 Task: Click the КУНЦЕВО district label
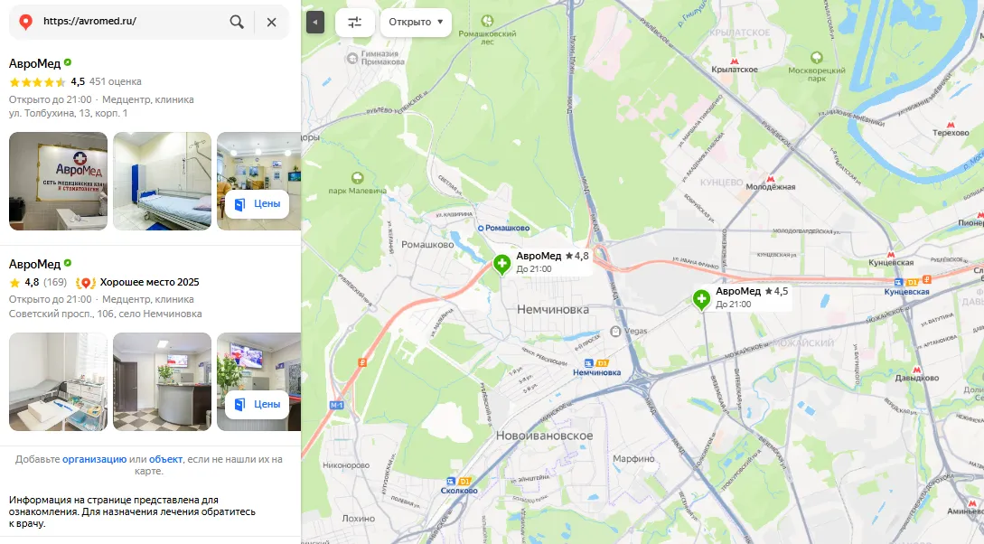(x=722, y=183)
